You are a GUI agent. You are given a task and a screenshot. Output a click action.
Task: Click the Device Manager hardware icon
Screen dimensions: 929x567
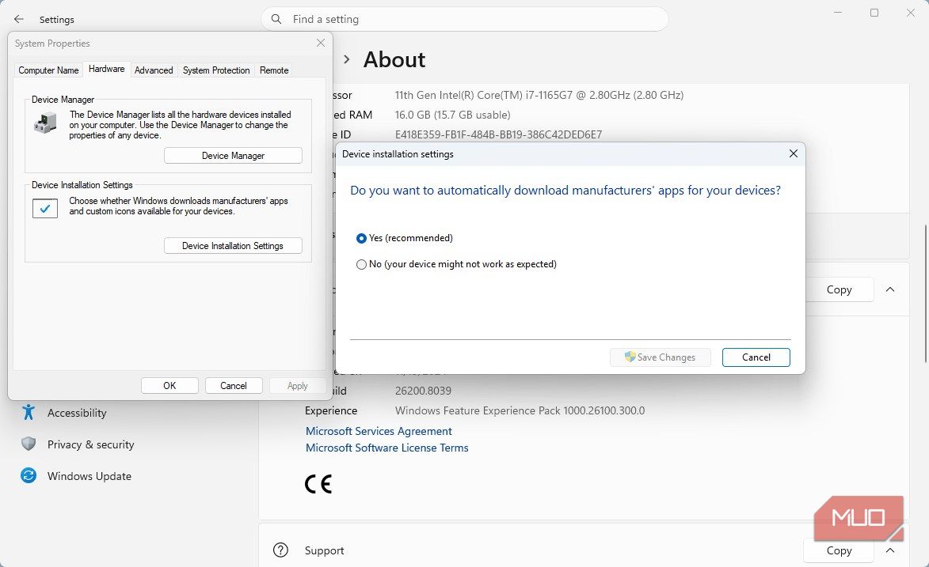[45, 123]
